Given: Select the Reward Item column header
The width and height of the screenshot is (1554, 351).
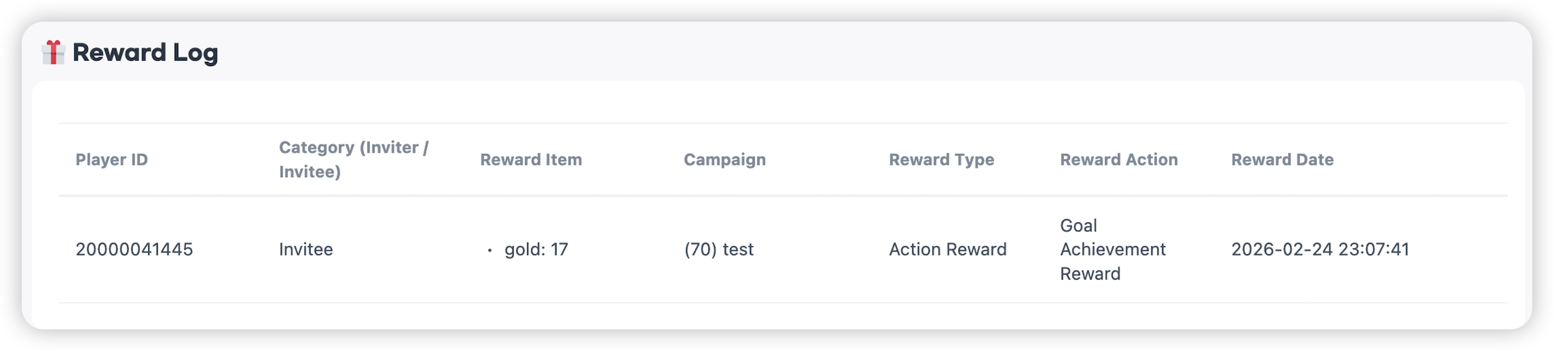Looking at the screenshot, I should (x=531, y=159).
